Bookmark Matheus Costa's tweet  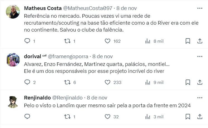tap(188, 41)
